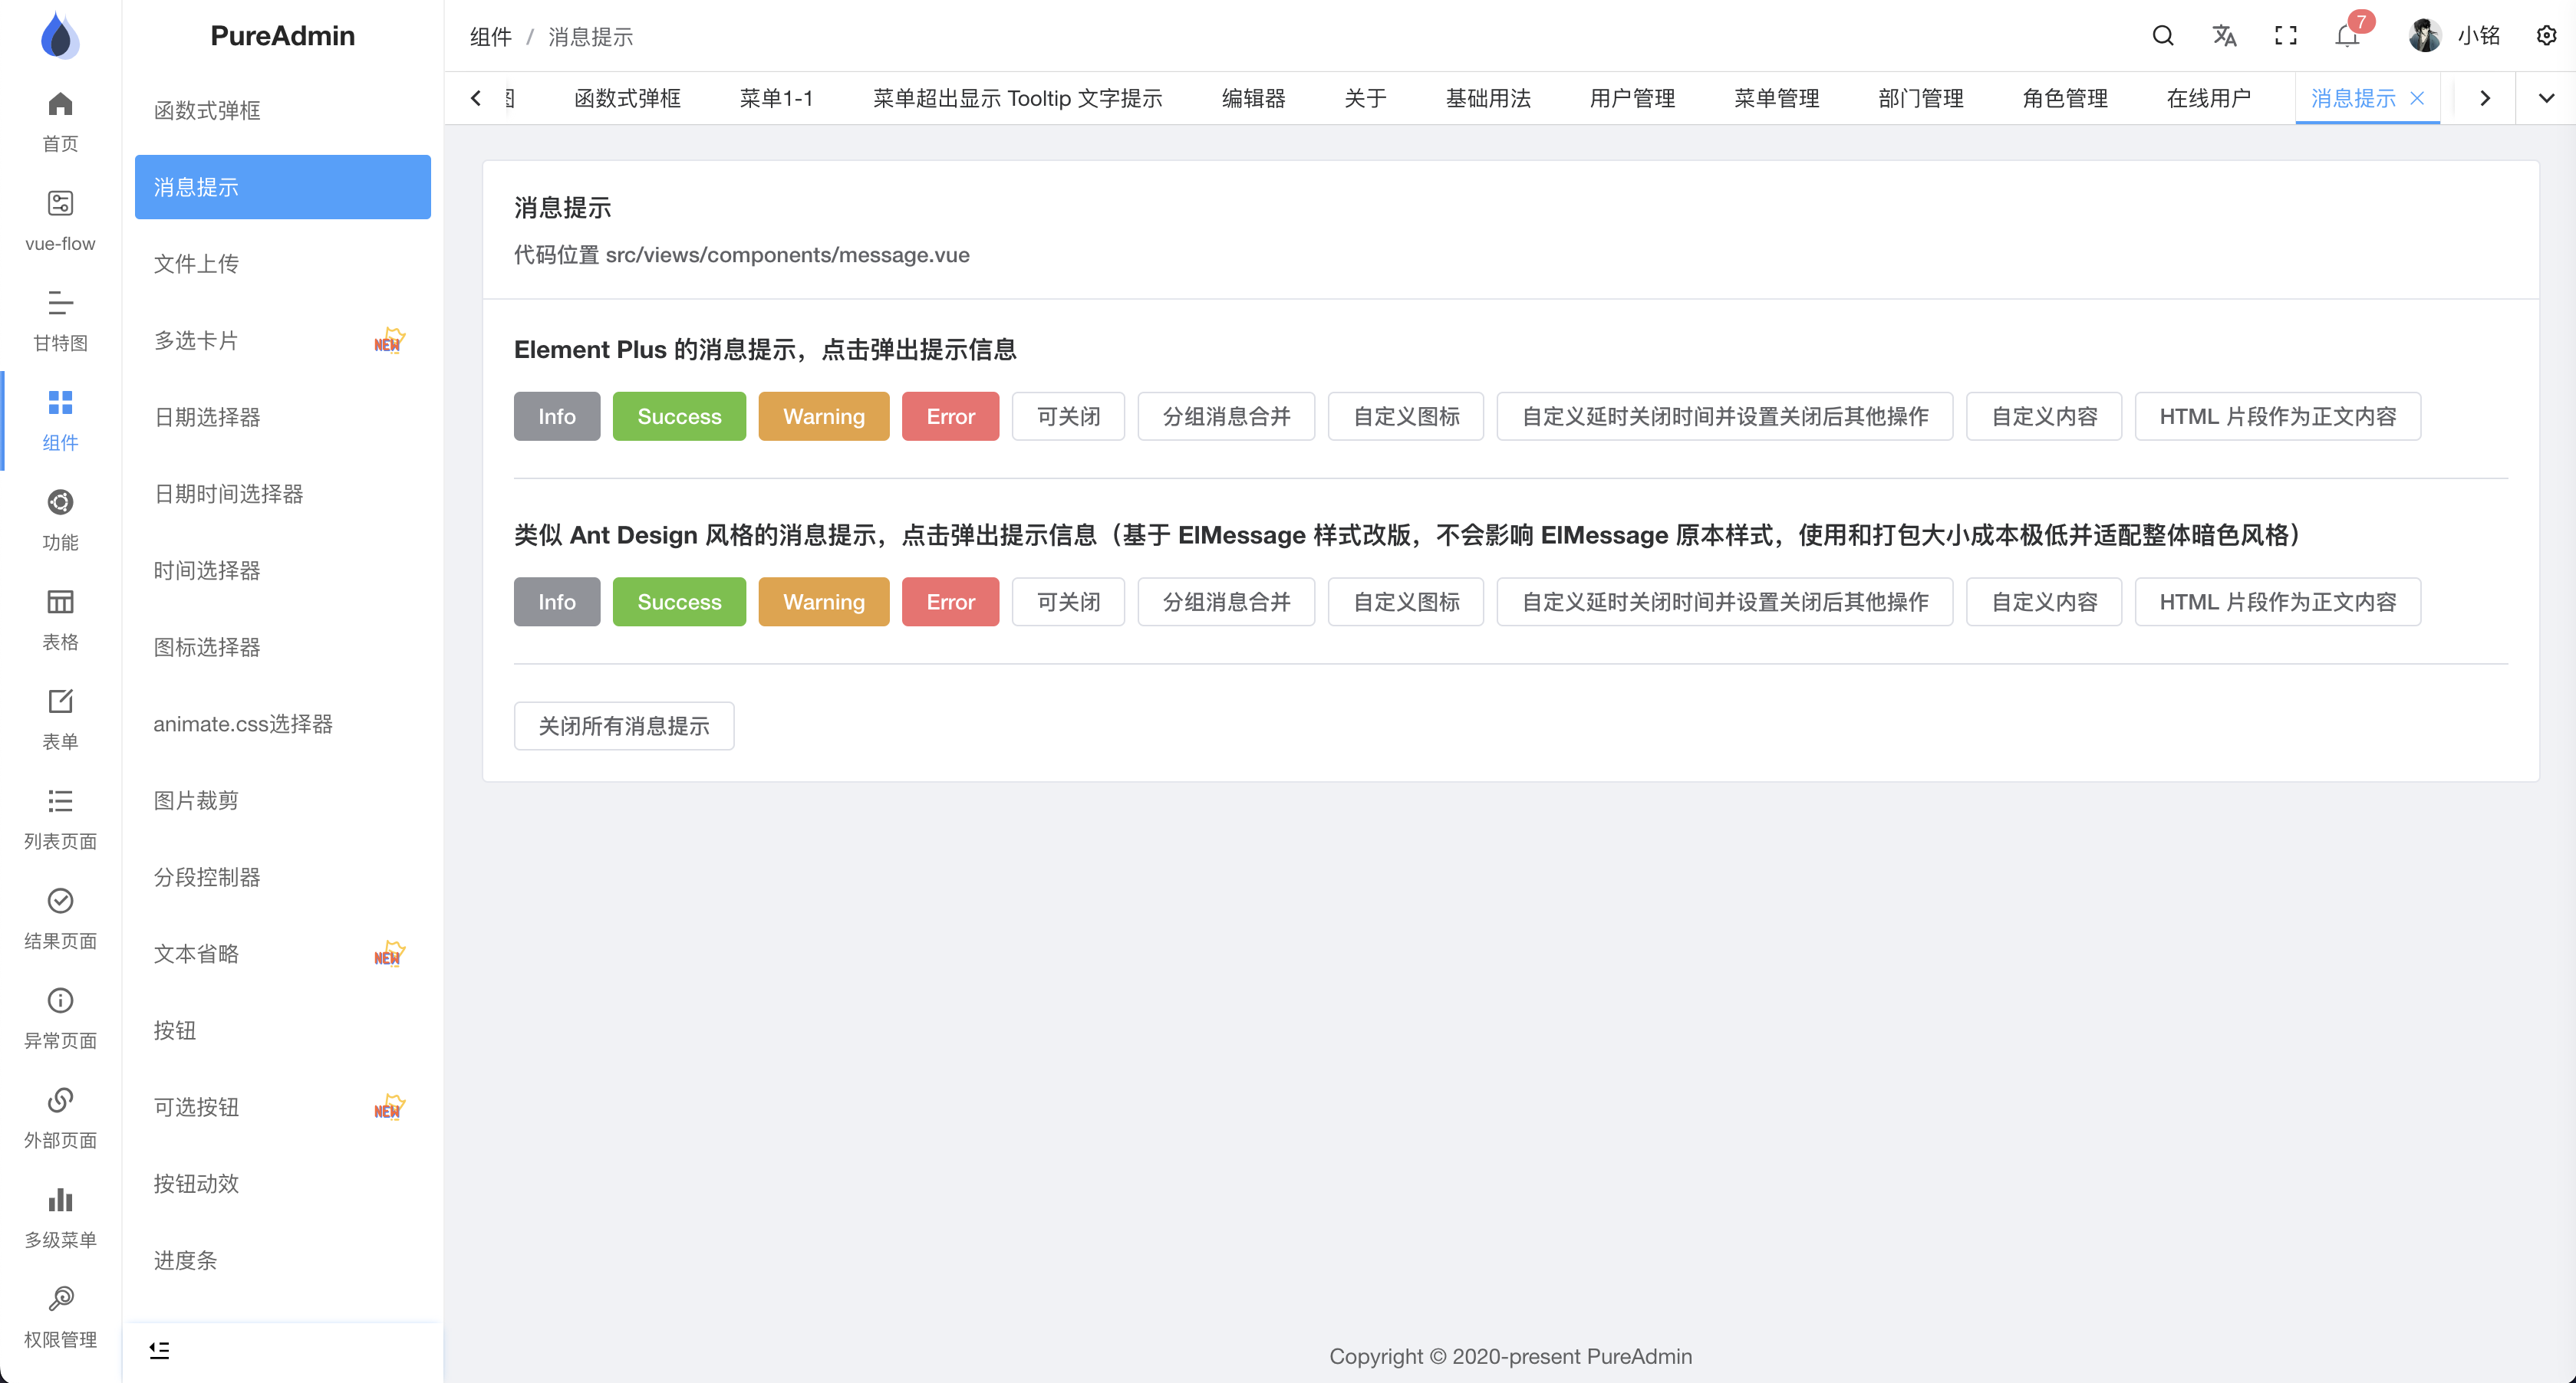Toggle fullscreen mode icon
Screen dimensions: 2576x1383
2285,36
